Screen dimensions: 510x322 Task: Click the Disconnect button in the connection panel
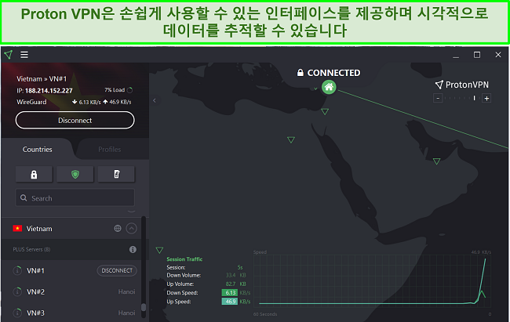pyautogui.click(x=75, y=120)
